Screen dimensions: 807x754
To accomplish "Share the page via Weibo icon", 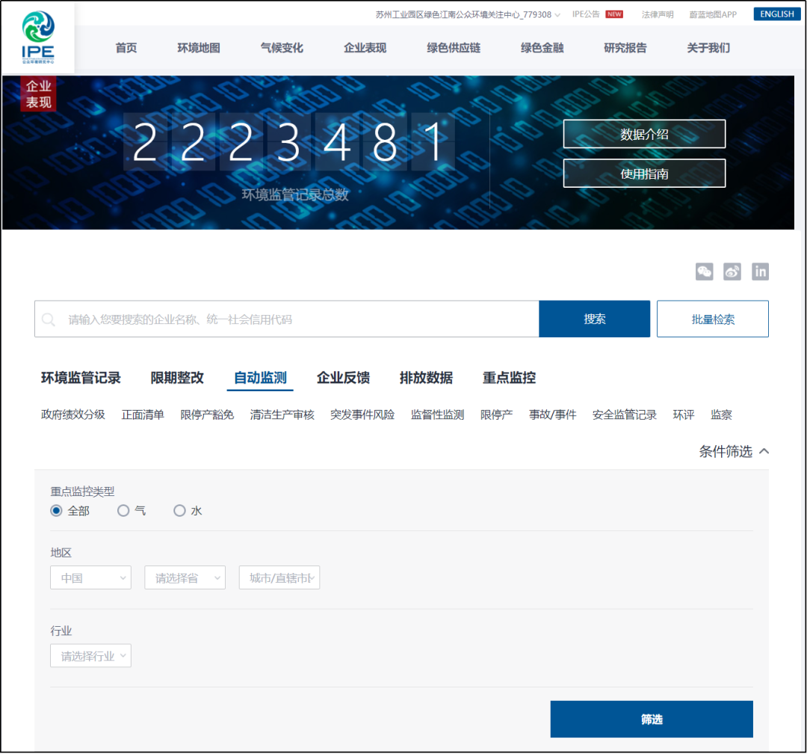I will point(732,272).
